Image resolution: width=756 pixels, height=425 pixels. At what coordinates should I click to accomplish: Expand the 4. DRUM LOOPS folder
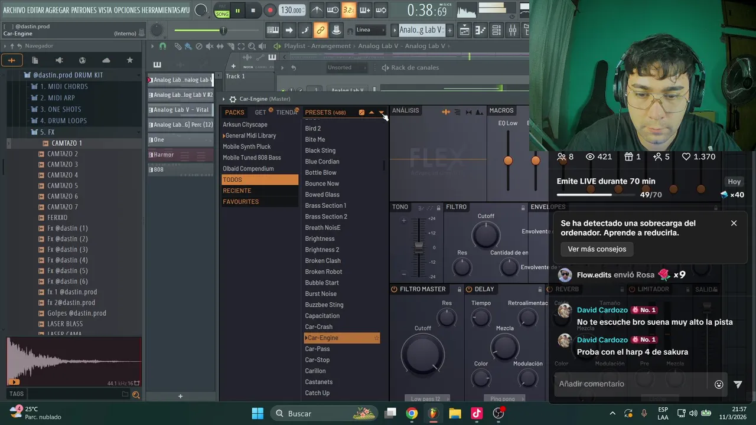58,120
